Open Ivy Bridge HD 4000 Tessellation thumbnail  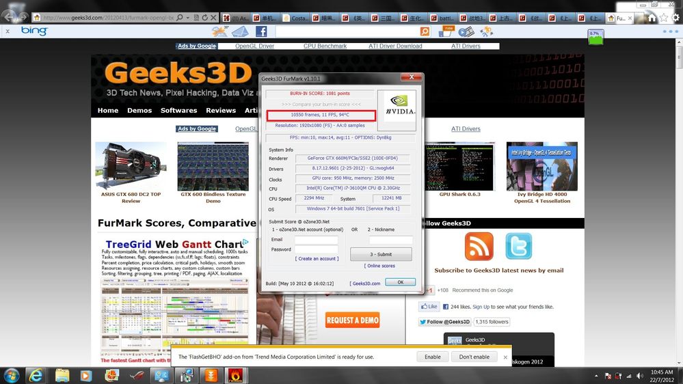tap(542, 166)
